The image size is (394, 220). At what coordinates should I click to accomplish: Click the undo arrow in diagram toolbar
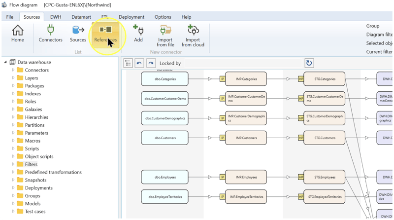[x=139, y=63]
